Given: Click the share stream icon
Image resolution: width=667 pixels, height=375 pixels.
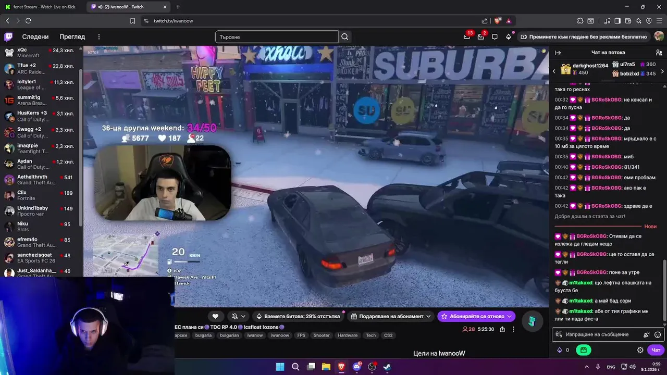Looking at the screenshot, I should click(502, 329).
